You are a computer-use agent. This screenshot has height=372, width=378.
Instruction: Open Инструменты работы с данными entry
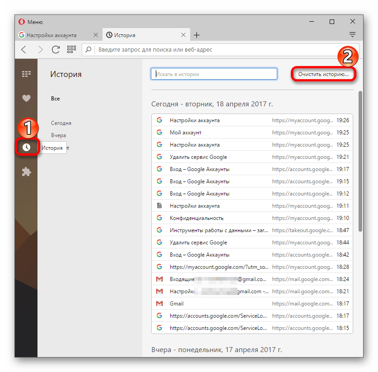click(252, 230)
